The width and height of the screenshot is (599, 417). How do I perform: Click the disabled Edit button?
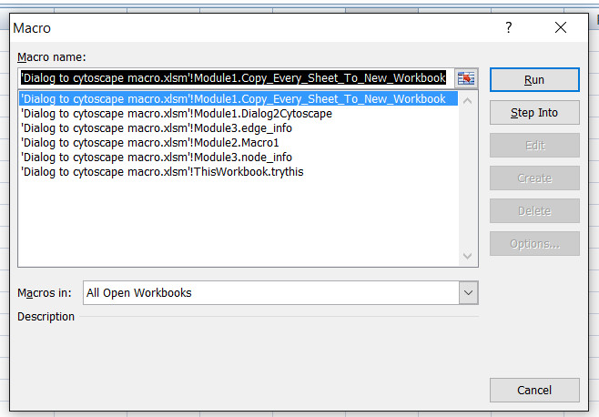click(x=534, y=146)
